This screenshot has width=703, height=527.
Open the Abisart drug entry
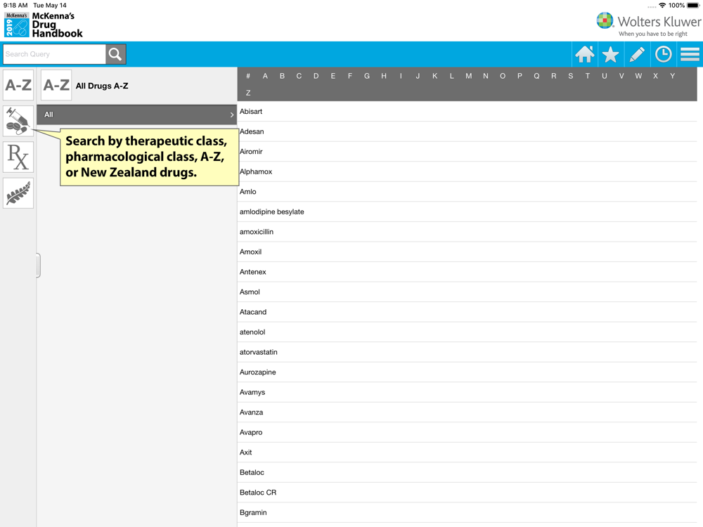pos(467,112)
